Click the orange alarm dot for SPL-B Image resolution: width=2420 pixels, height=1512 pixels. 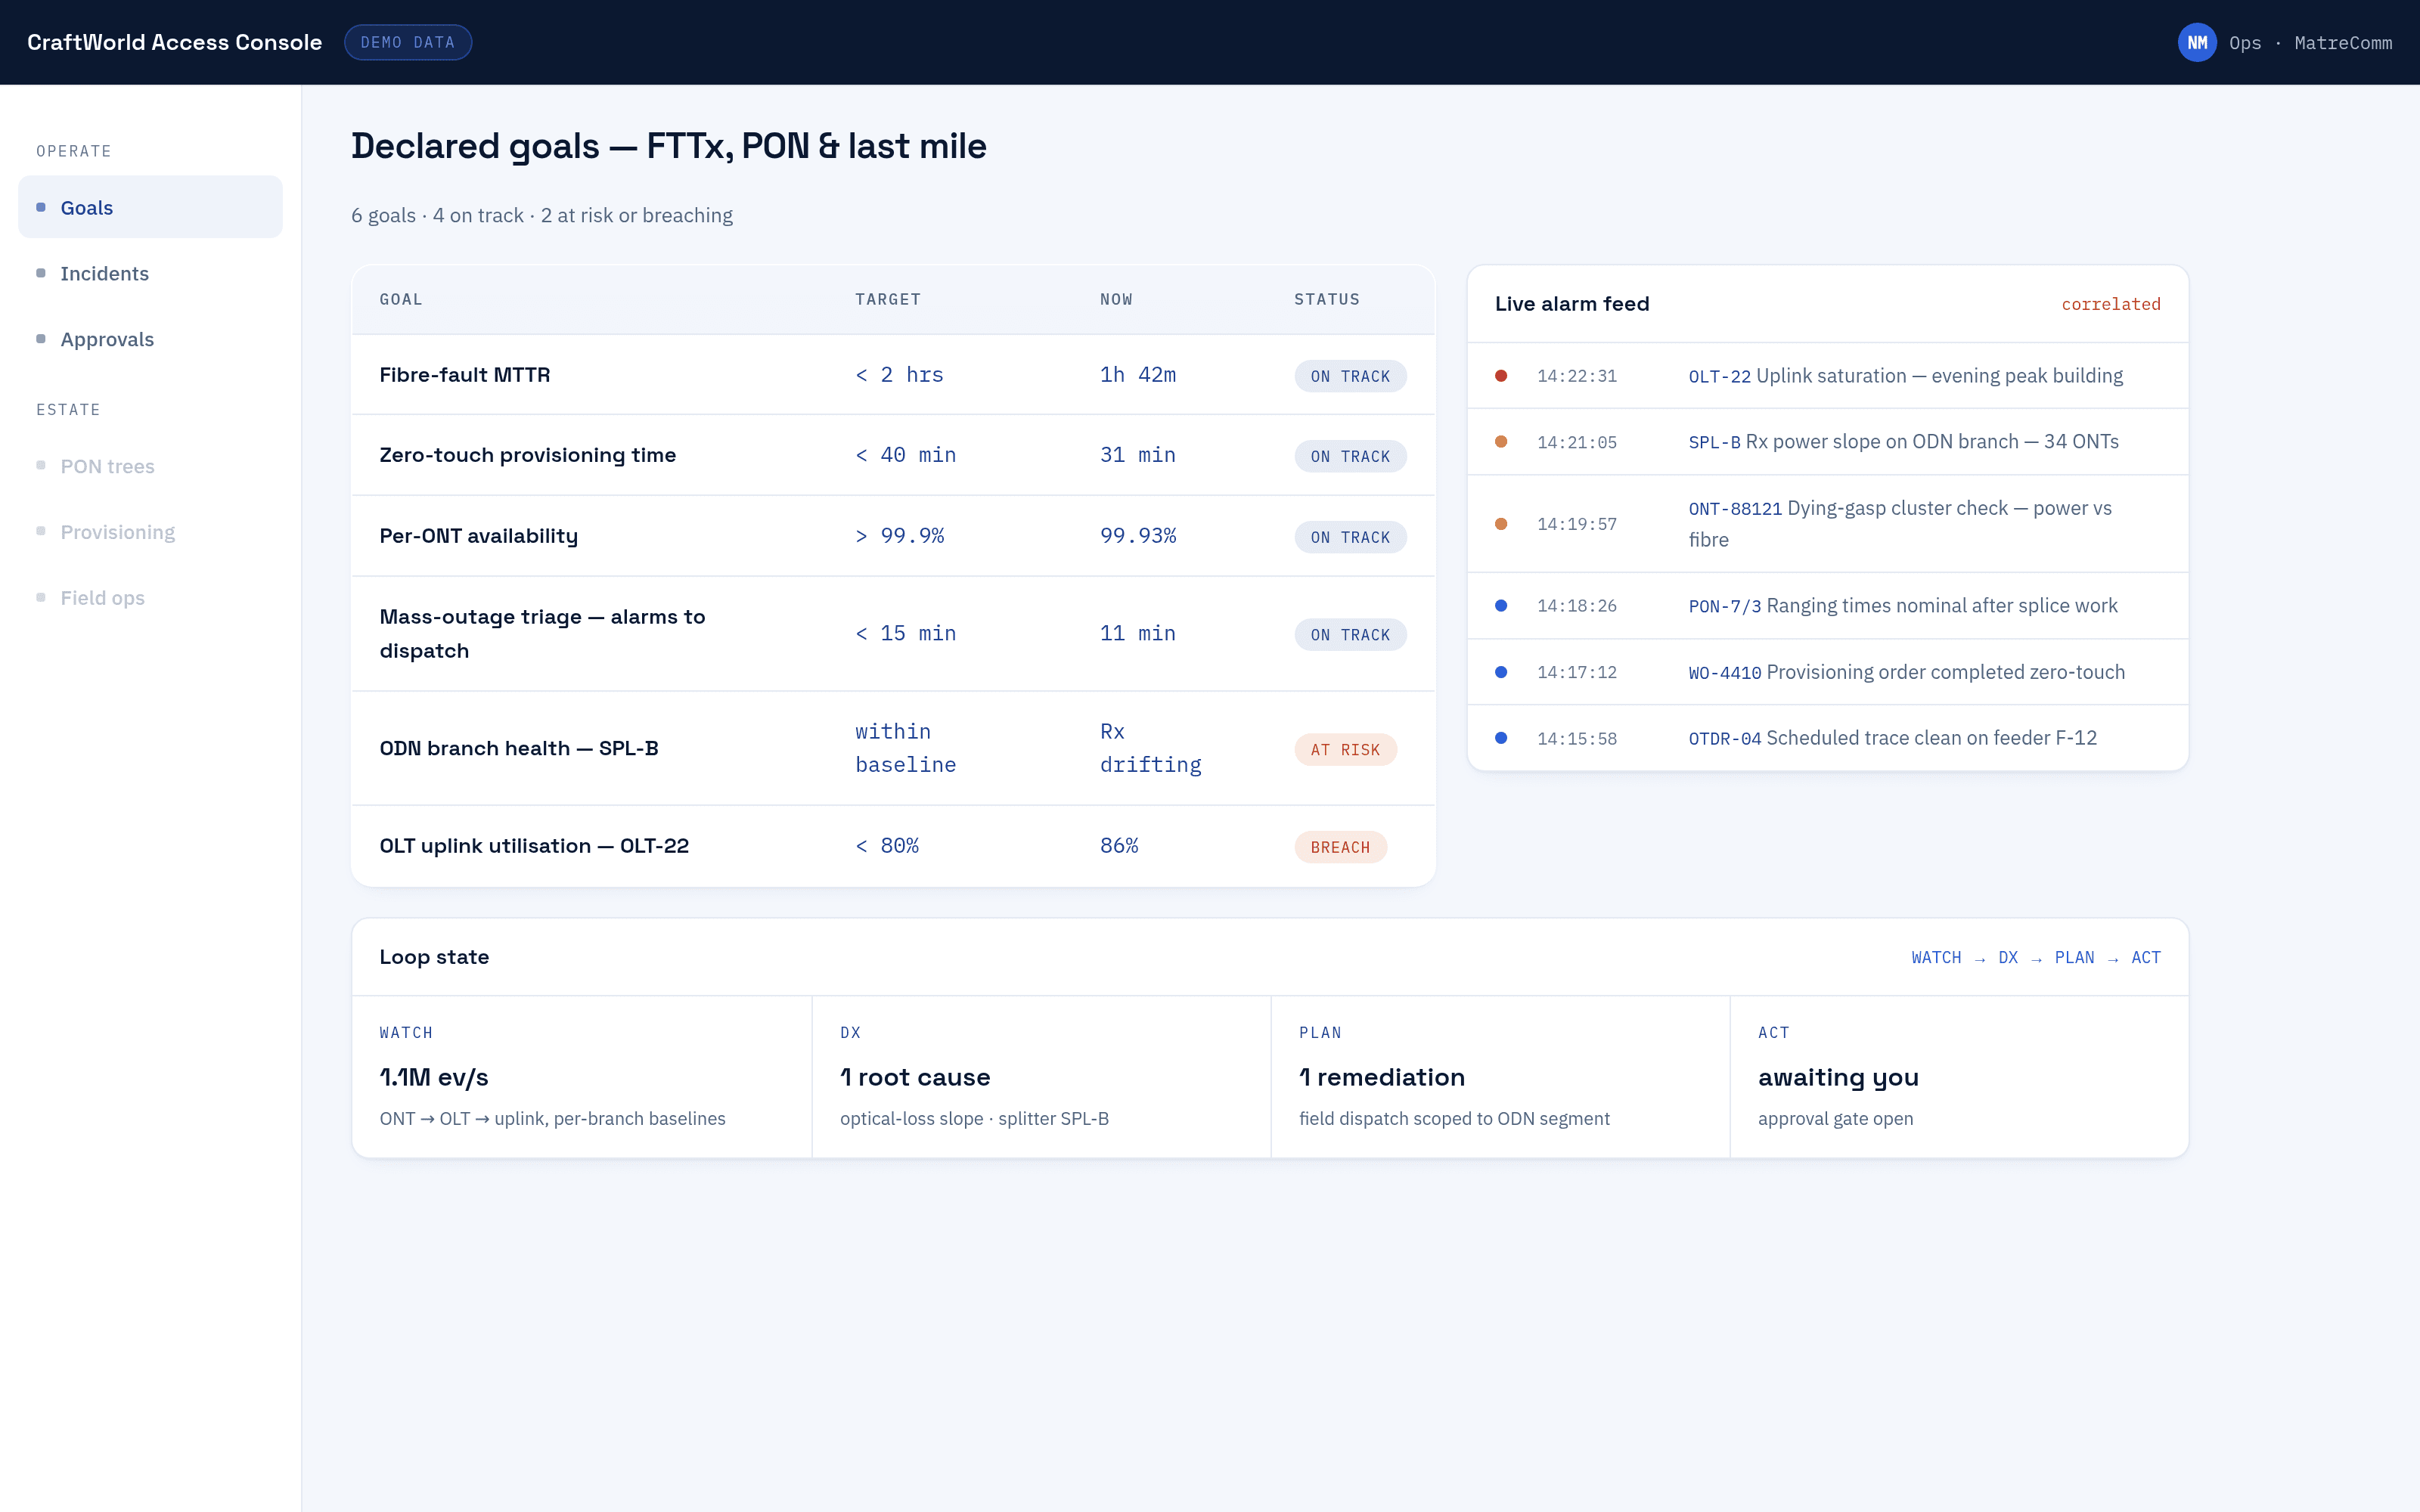1501,442
